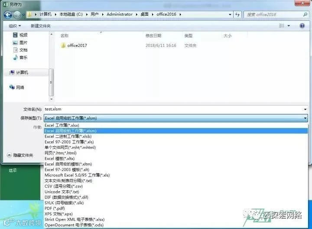Sort by 大小 column header
Screen dimensions: 312x229
point(227,36)
